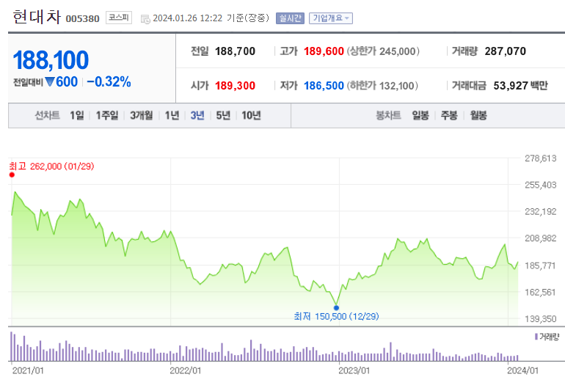565x388 pixels.
Task: Click the 실시간 real-time button
Action: (290, 18)
